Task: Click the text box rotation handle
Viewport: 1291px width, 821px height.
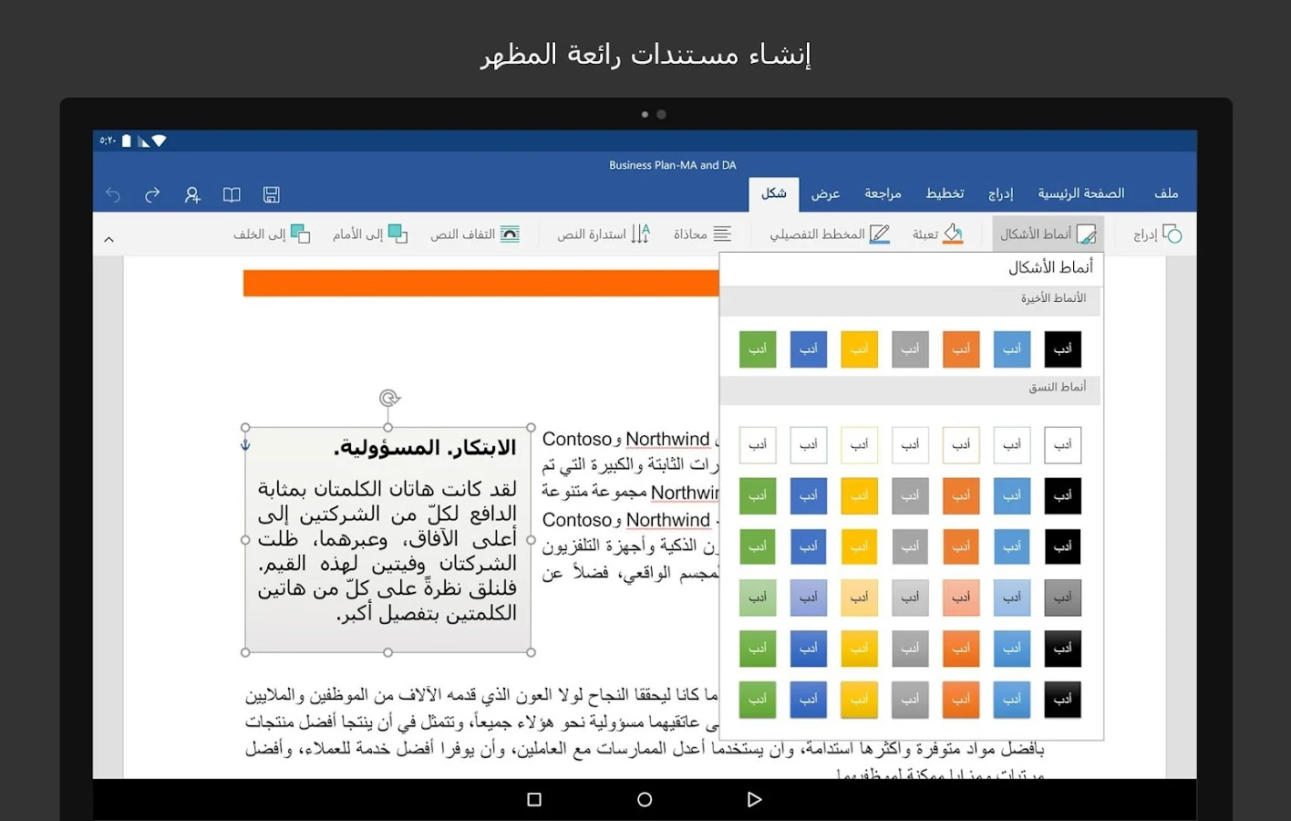Action: click(x=389, y=398)
